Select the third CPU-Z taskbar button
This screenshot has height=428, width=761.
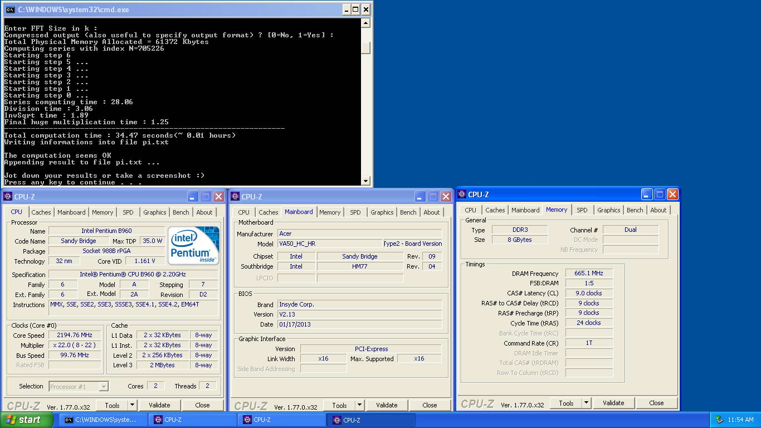pyautogui.click(x=372, y=420)
